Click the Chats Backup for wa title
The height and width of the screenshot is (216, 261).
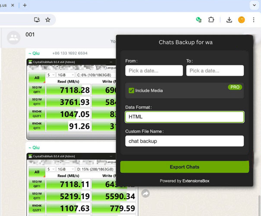(186, 42)
